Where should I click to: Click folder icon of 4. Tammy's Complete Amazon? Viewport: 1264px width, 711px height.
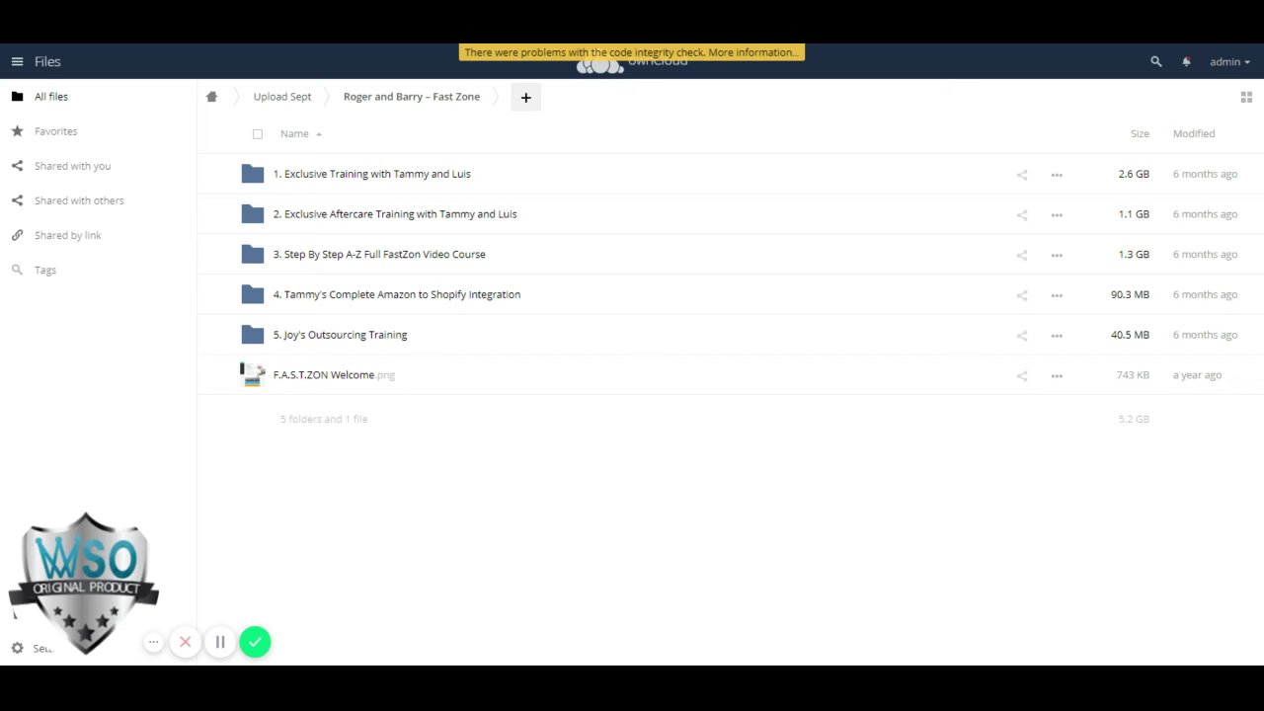(253, 294)
